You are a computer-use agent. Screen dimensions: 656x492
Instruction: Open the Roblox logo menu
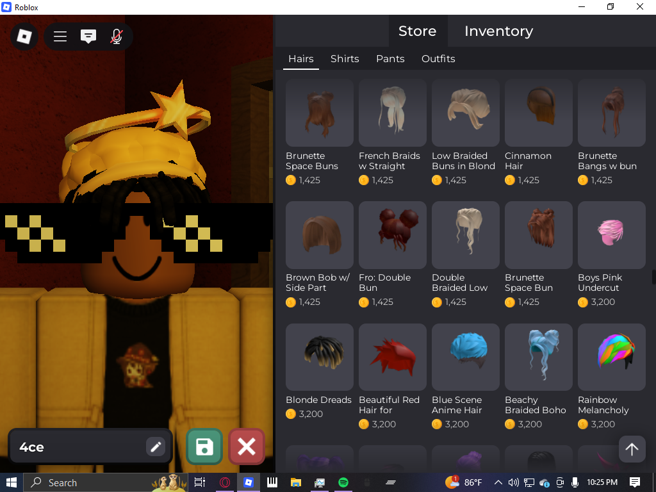[24, 37]
